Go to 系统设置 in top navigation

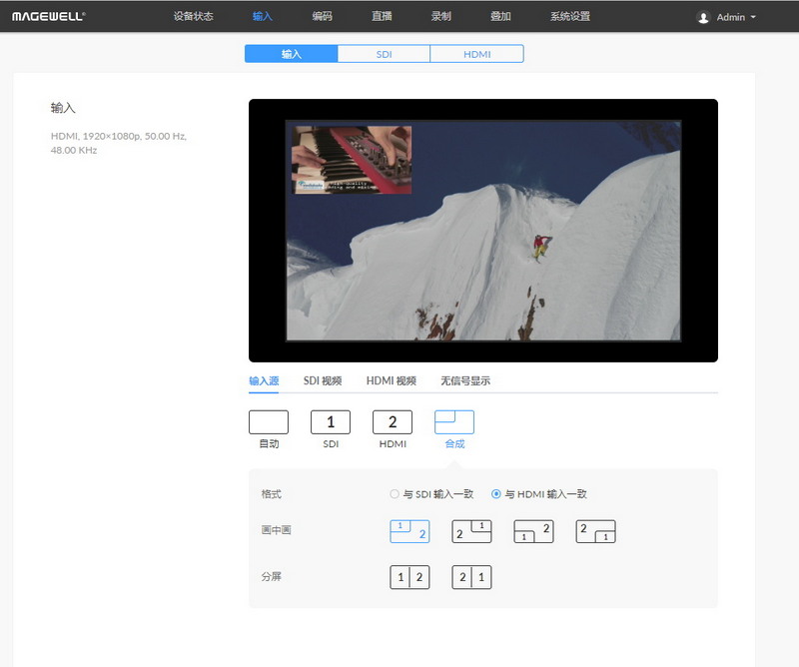(x=569, y=17)
